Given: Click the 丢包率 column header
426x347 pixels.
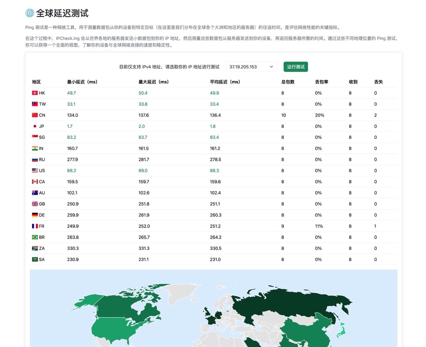Looking at the screenshot, I should pos(321,82).
